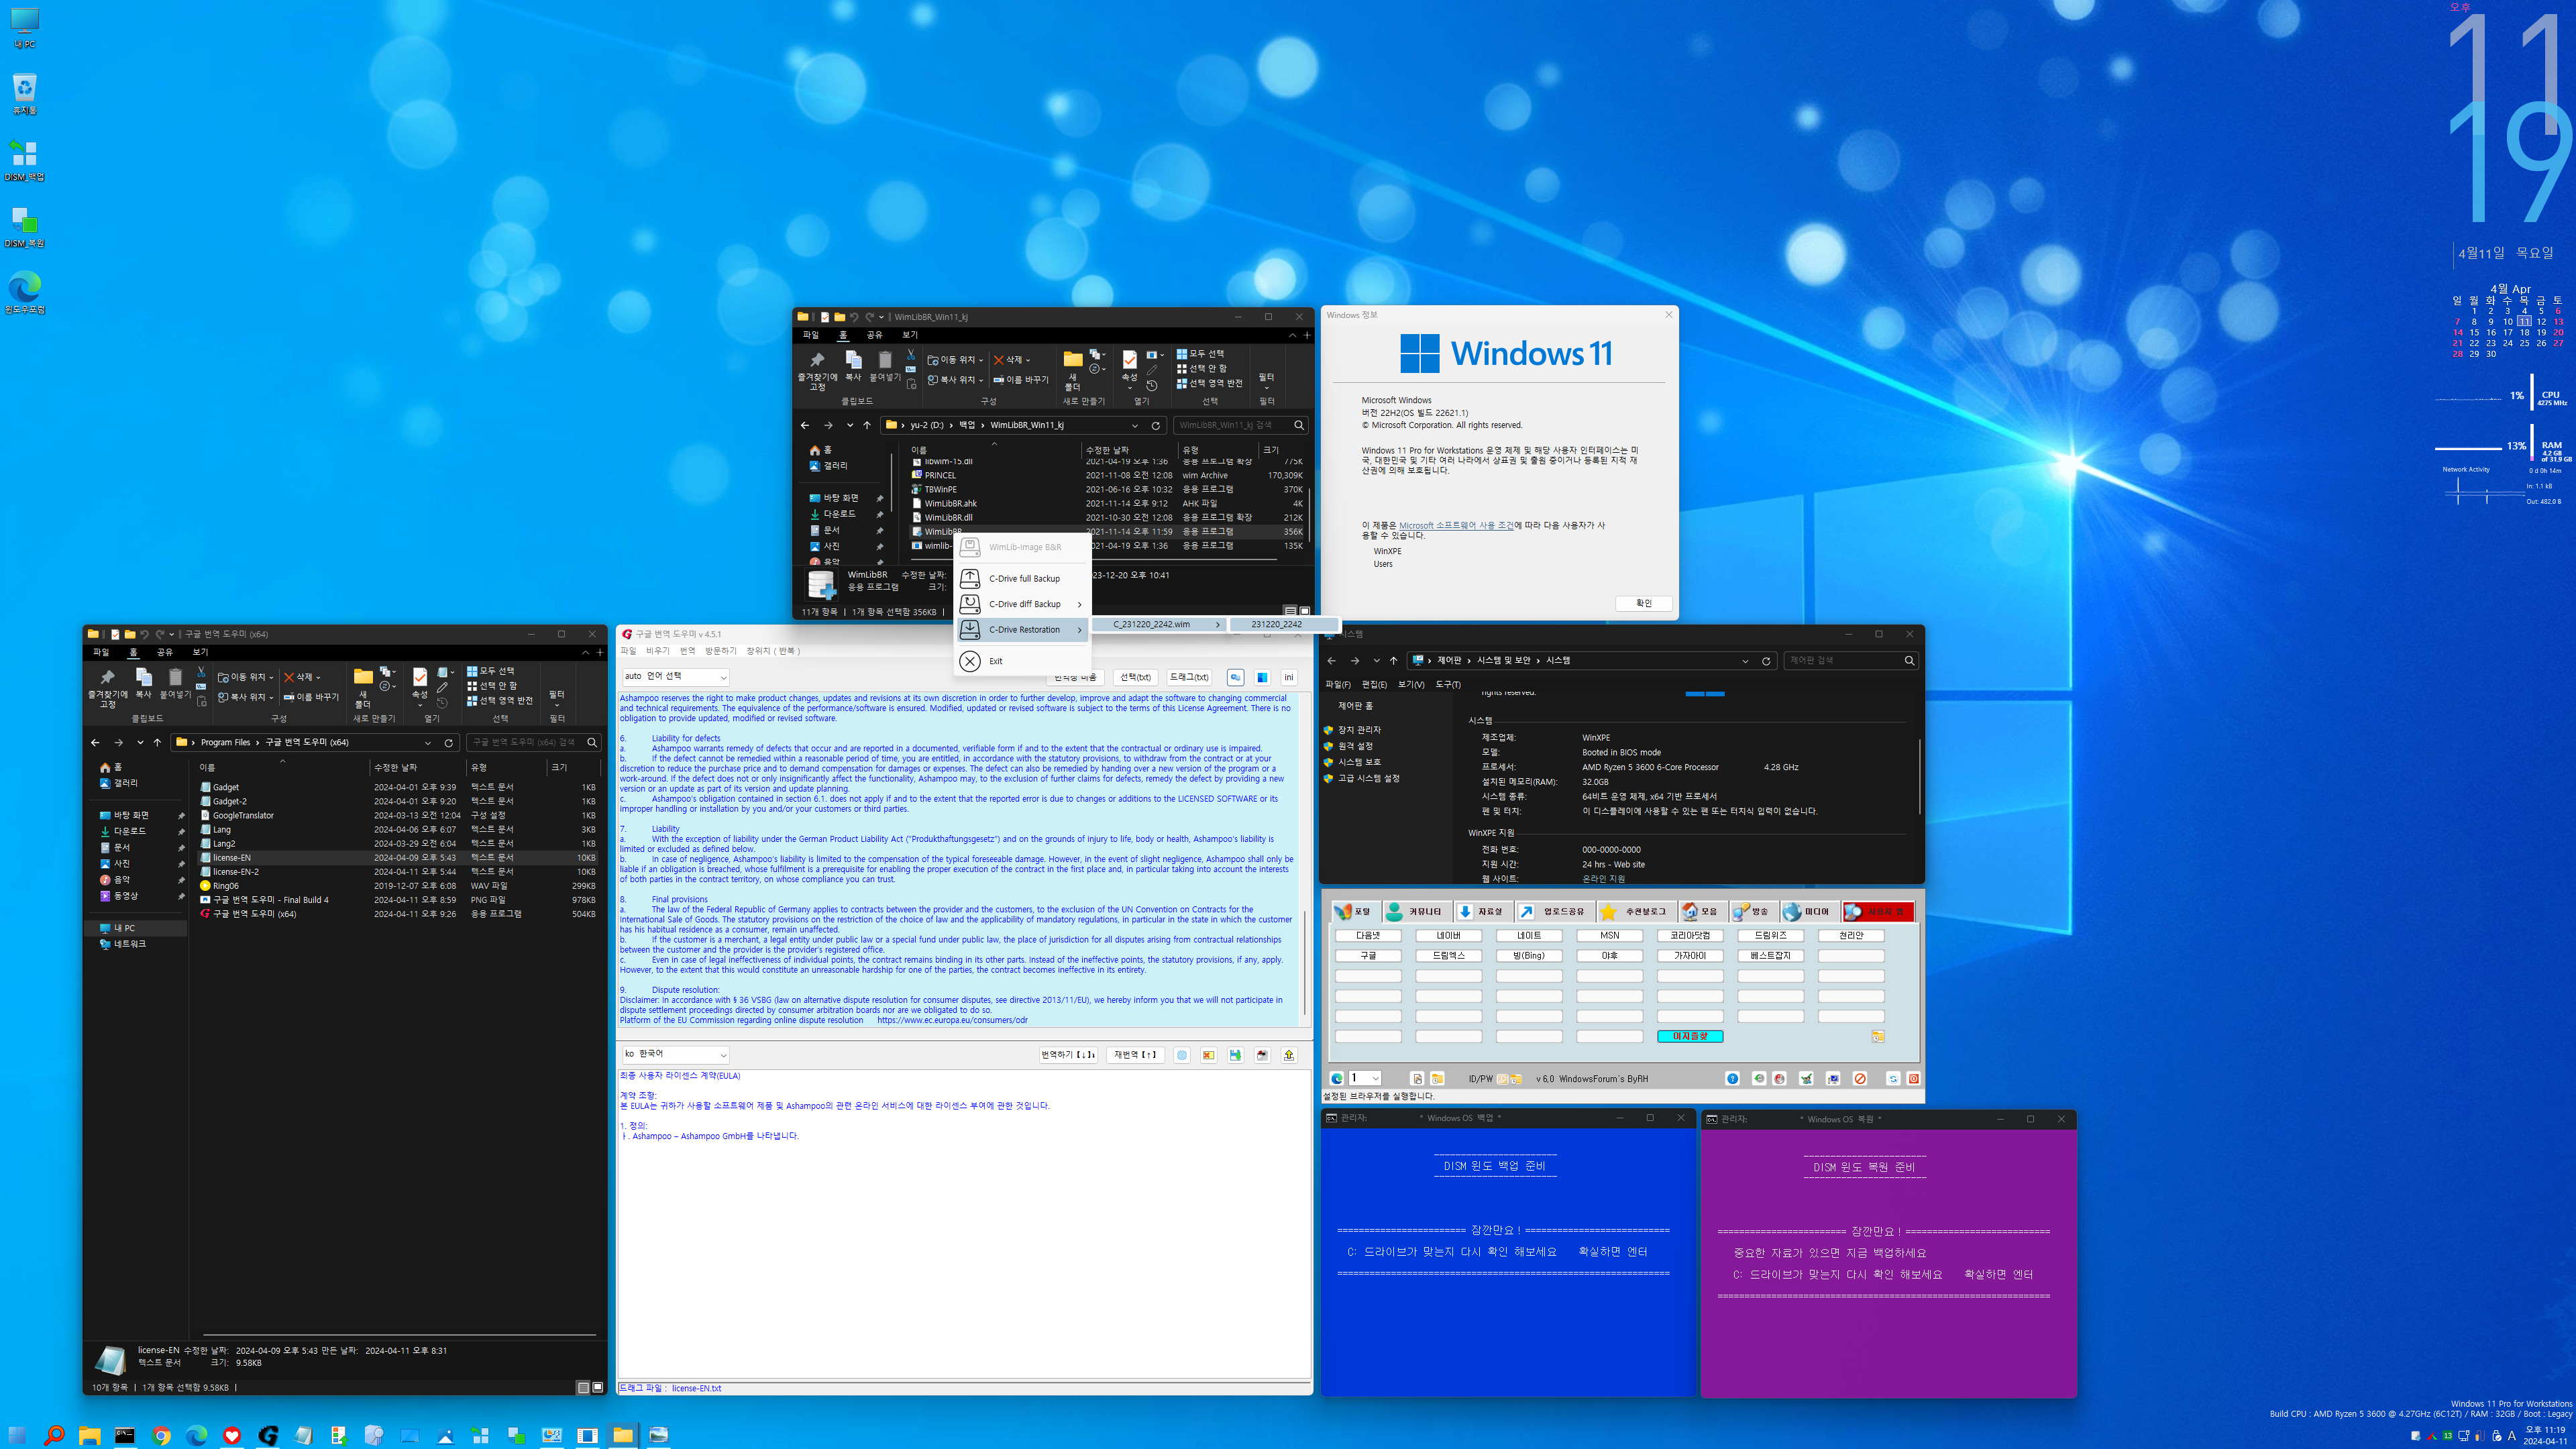Click blue refresh arrows icon in launcher
Viewport: 2576px width, 1449px height.
(x=1893, y=1078)
